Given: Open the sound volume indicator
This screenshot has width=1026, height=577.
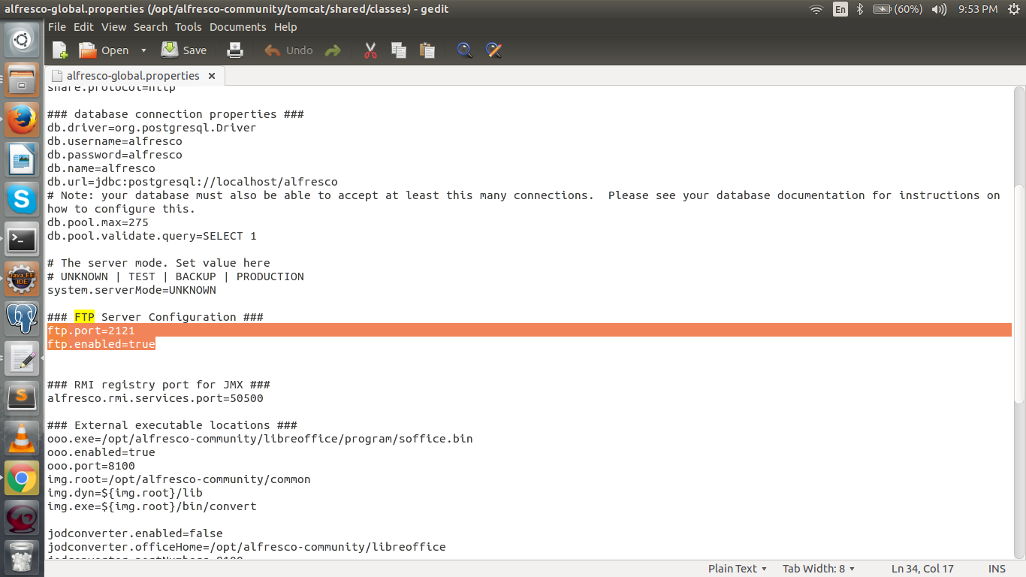Looking at the screenshot, I should 939,9.
